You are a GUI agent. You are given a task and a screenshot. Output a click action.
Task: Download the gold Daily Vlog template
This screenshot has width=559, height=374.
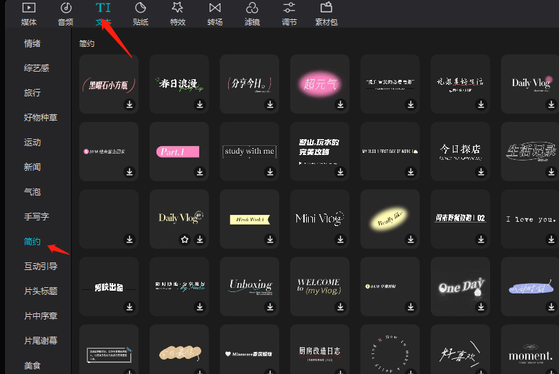click(200, 240)
